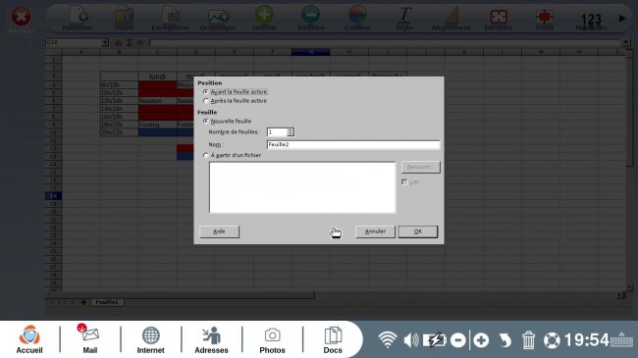Open the Mail app in taskbar

click(90, 339)
